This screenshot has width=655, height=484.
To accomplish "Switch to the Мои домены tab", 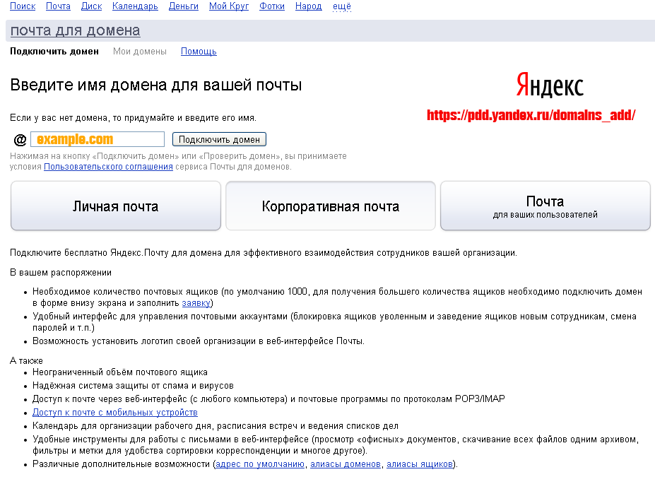I will click(140, 52).
